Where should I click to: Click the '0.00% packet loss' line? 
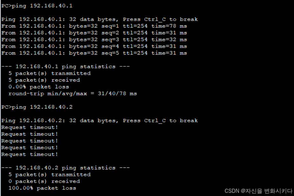tap(39, 87)
